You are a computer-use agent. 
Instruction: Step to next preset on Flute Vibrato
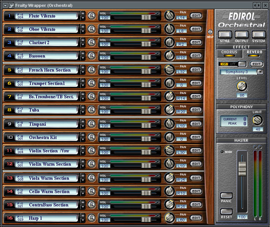[x=83, y=18]
